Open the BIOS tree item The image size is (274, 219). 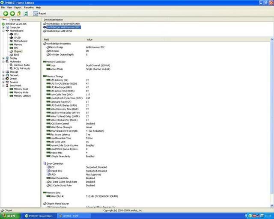click(x=16, y=55)
